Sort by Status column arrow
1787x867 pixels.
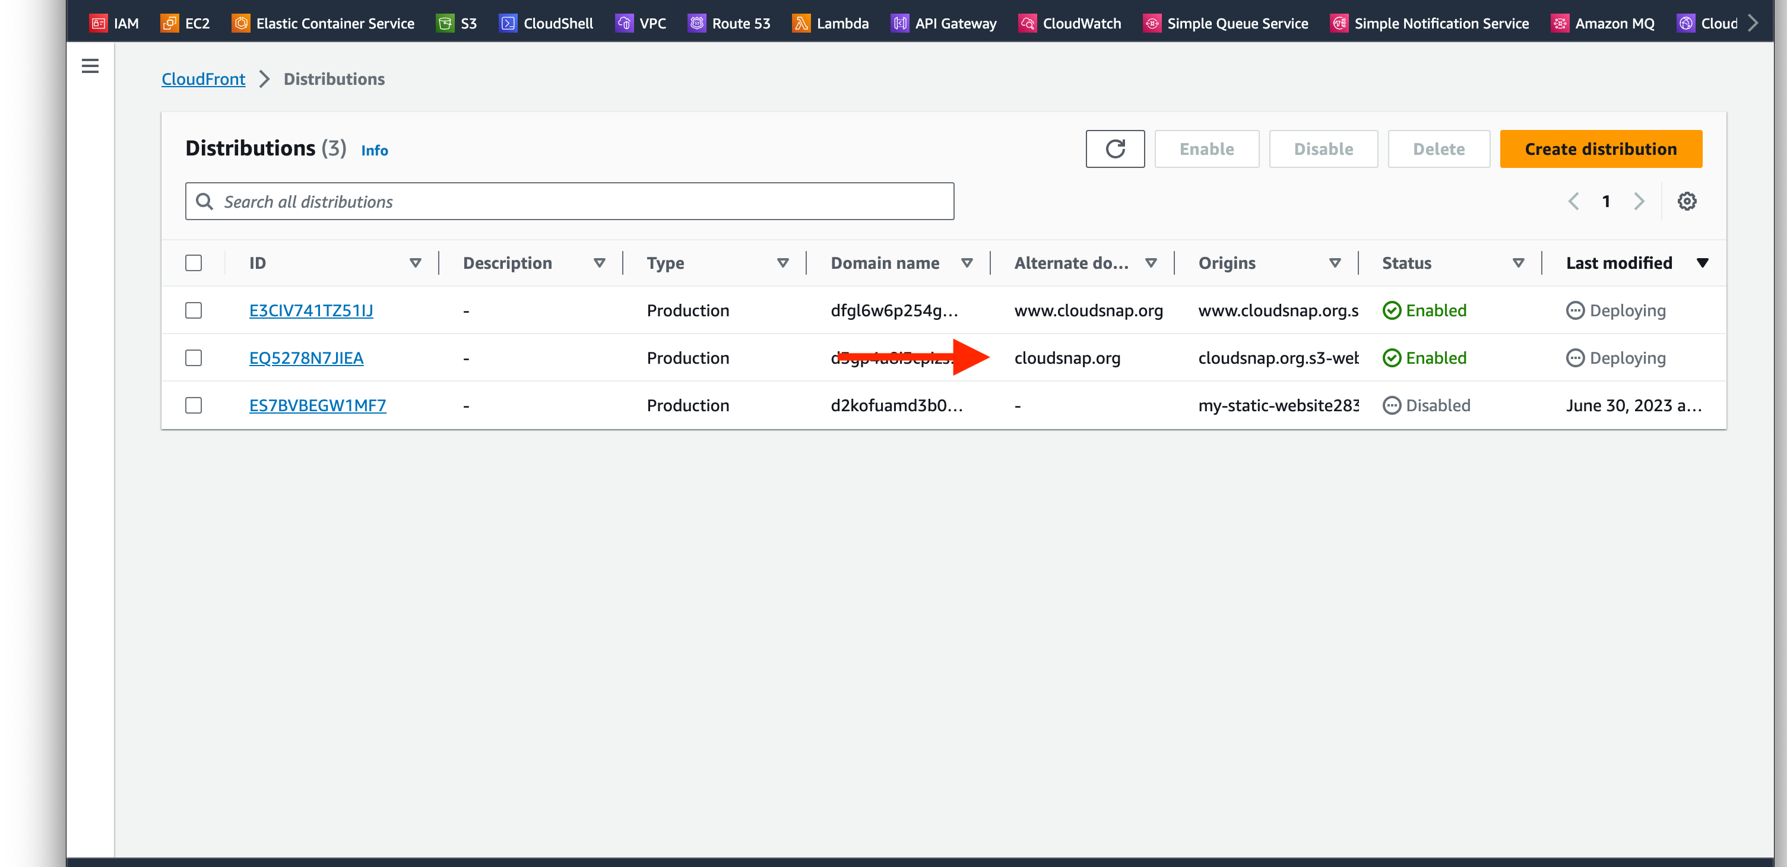point(1518,263)
